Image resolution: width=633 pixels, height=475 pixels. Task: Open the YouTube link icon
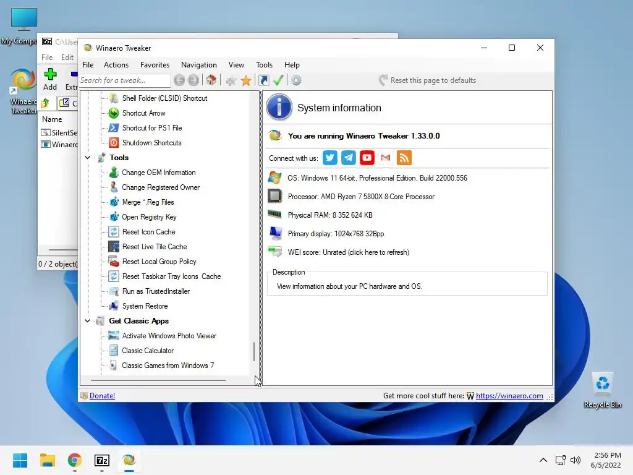(367, 158)
